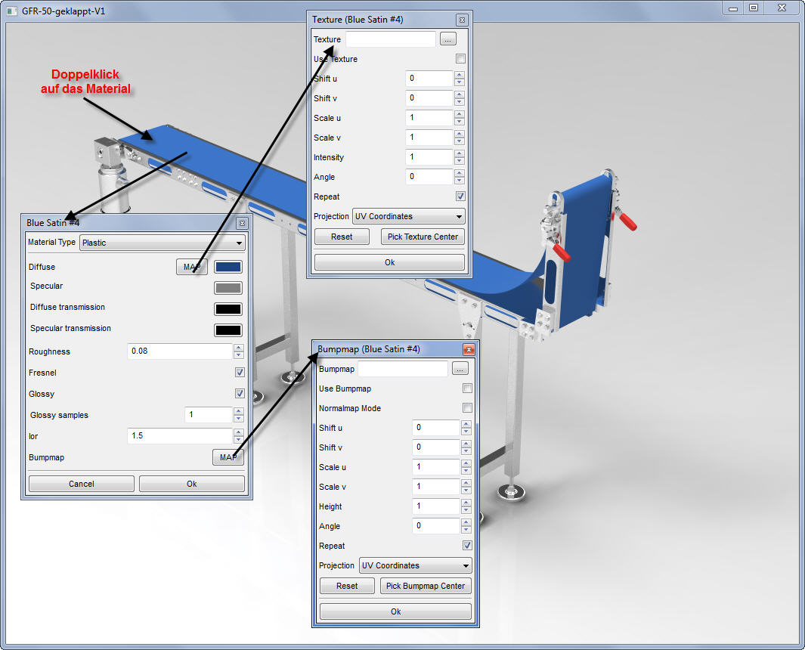Open Bumpmap dialog Projection dropdown
This screenshot has height=650, width=805.
tap(415, 565)
